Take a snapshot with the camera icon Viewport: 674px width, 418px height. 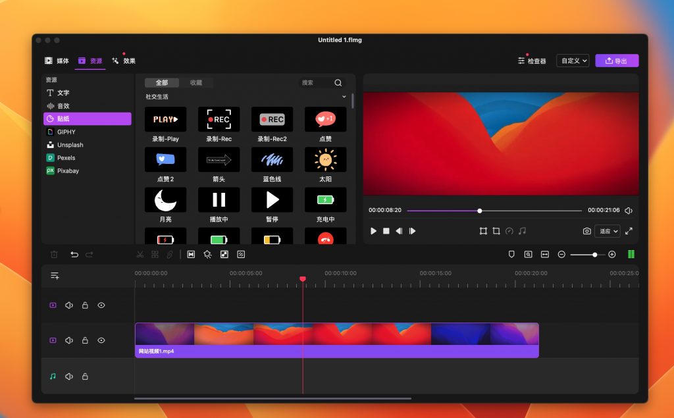[x=586, y=231]
